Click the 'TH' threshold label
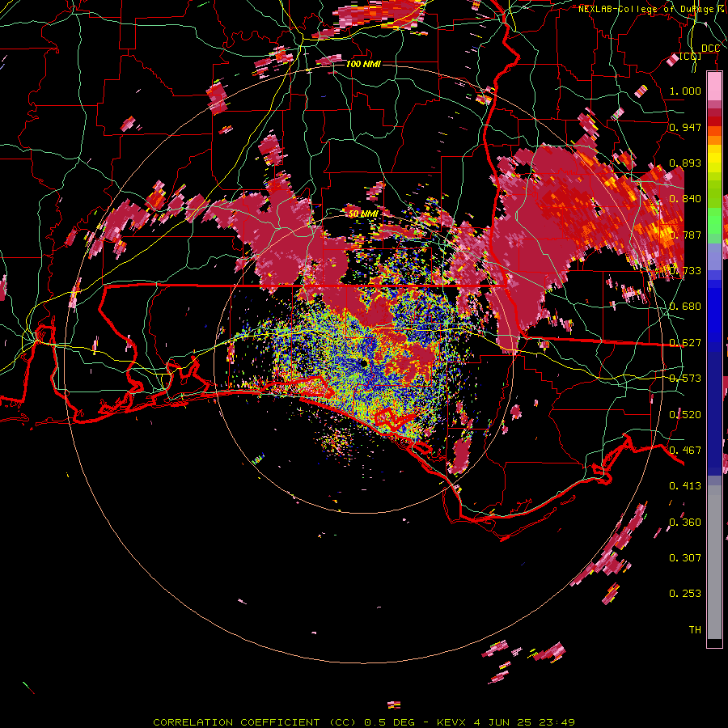The height and width of the screenshot is (728, 728). (x=695, y=630)
